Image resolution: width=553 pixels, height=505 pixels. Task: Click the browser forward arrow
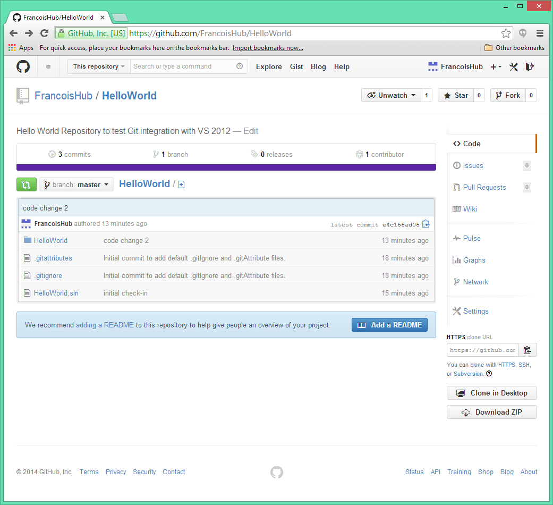tap(29, 33)
